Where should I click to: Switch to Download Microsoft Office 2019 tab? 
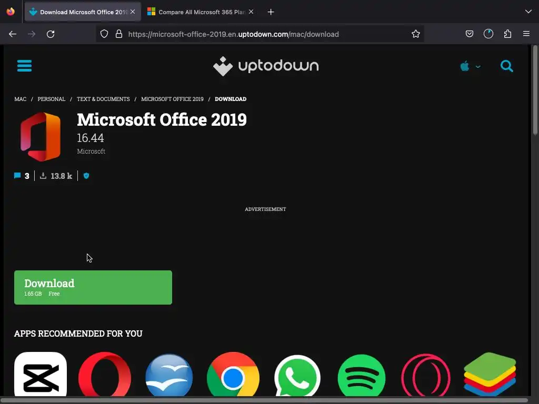83,12
